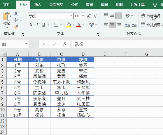Click the text Orientation icon
Image resolution: width=163 pixels, height=135 pixels.
click(128, 16)
